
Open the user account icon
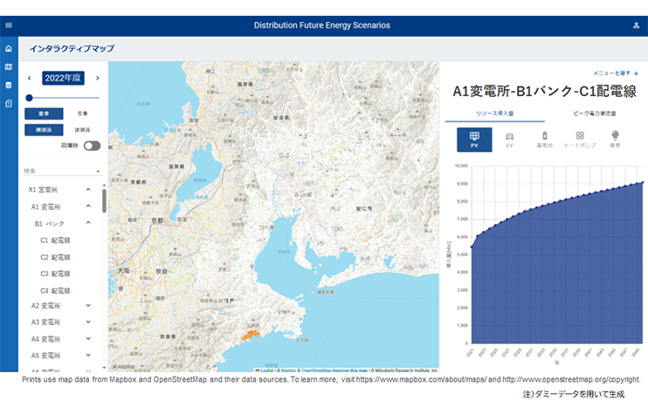click(x=636, y=25)
